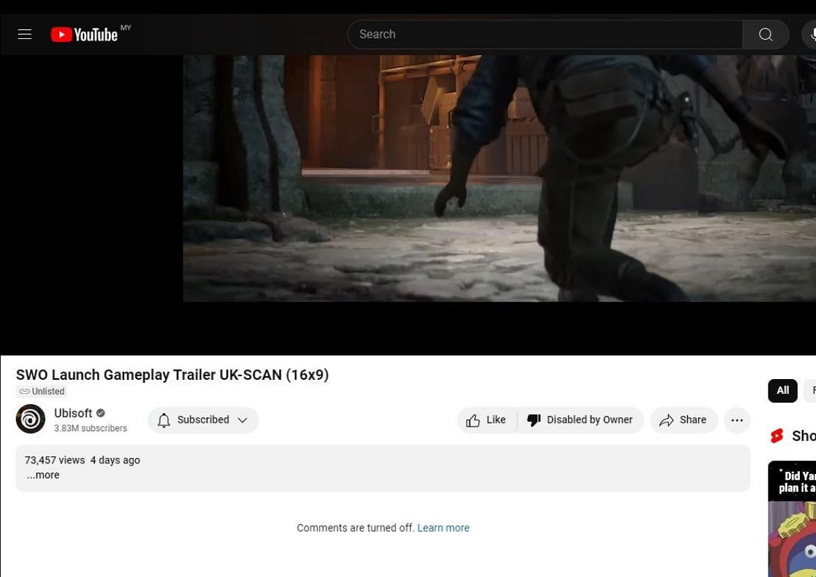Select the filter chip next to All
816x577 pixels.
[810, 391]
